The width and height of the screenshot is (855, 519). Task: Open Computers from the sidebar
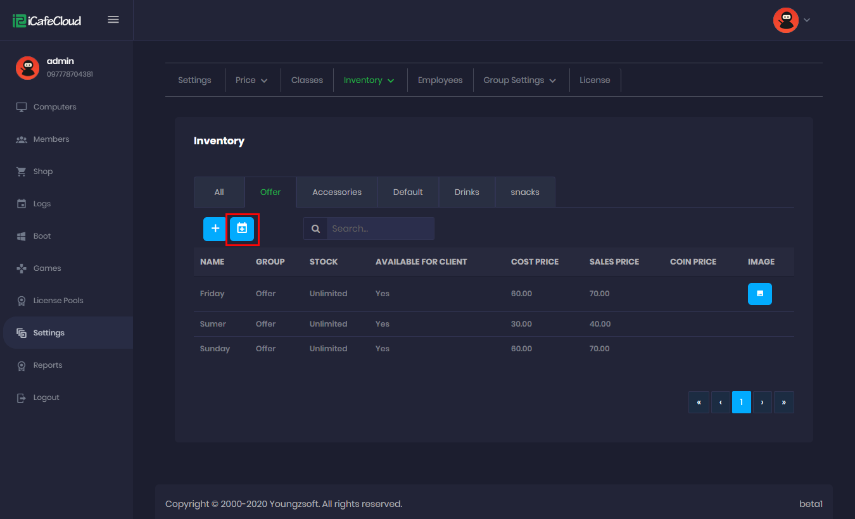[54, 107]
